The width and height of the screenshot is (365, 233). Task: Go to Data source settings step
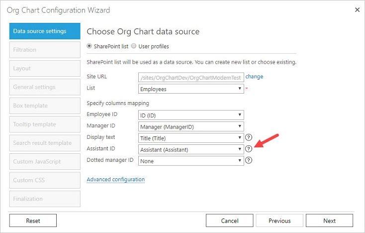pos(45,31)
